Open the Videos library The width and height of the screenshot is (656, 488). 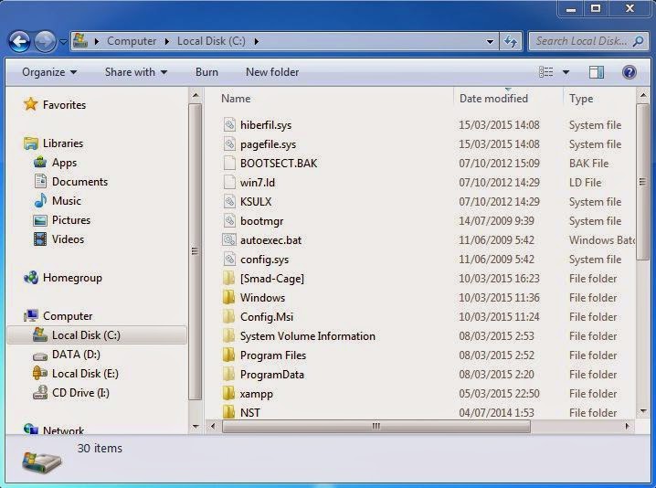(68, 239)
